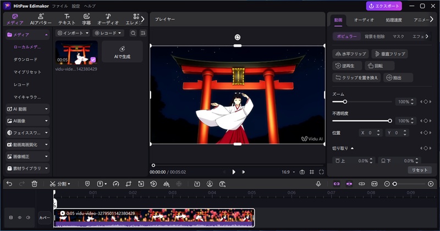440x231 pixels.
Task: Take a snapshot with camera icon
Action: coord(302,172)
